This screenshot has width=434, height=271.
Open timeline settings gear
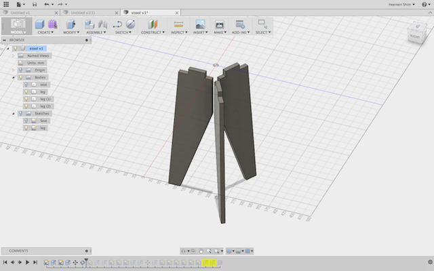click(x=430, y=262)
